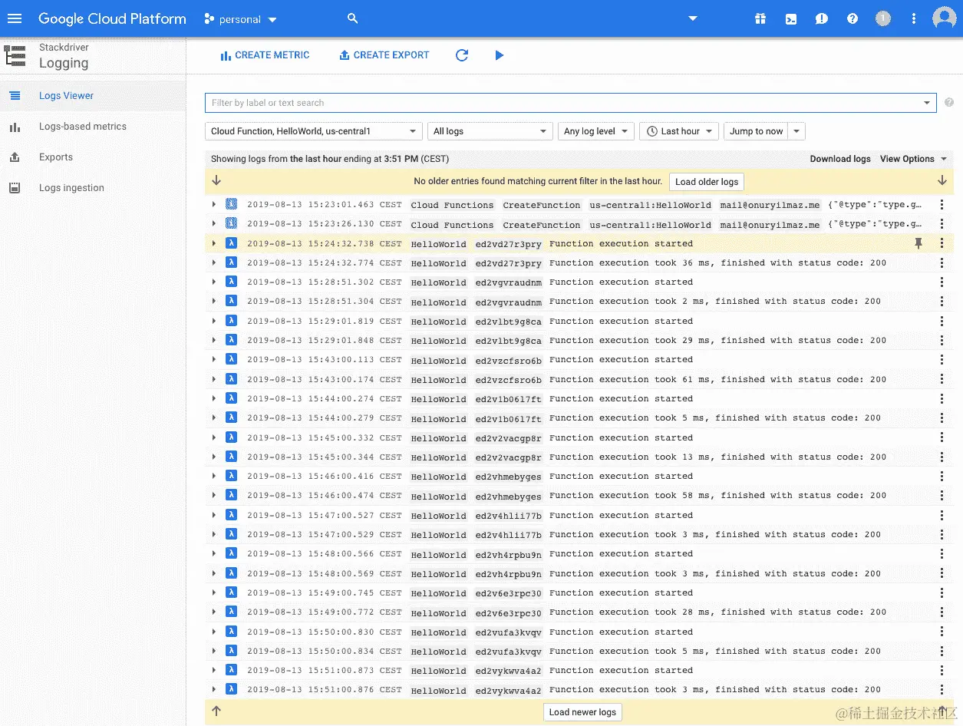This screenshot has width=963, height=726.
Task: Click the Stackdriver Logging product icon
Action: click(15, 55)
